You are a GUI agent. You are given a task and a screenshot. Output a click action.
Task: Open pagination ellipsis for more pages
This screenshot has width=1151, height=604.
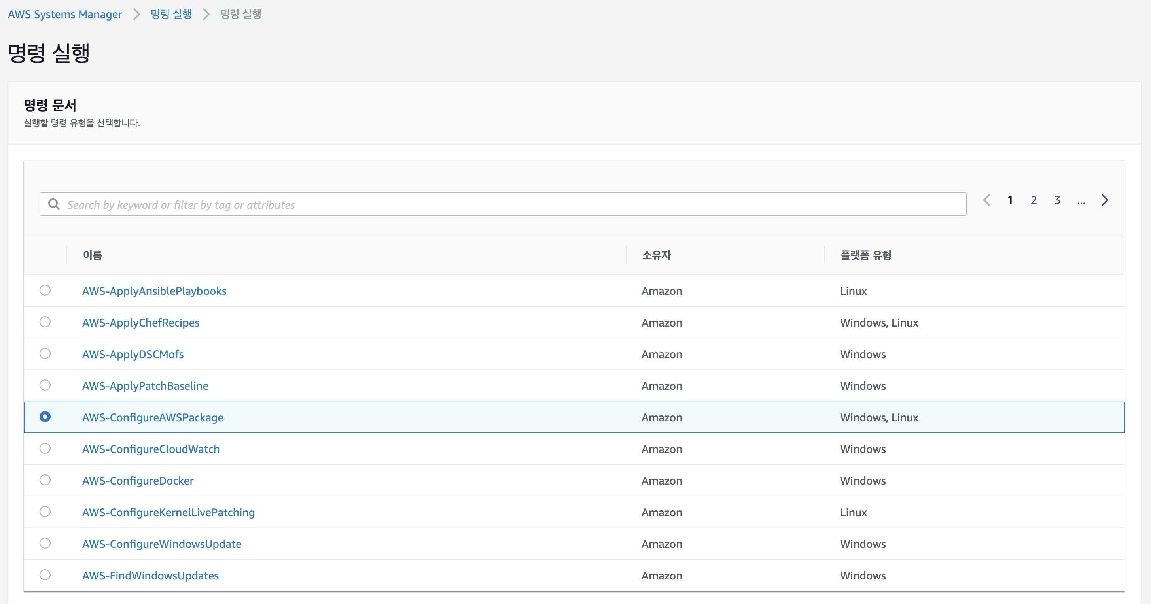(x=1081, y=201)
